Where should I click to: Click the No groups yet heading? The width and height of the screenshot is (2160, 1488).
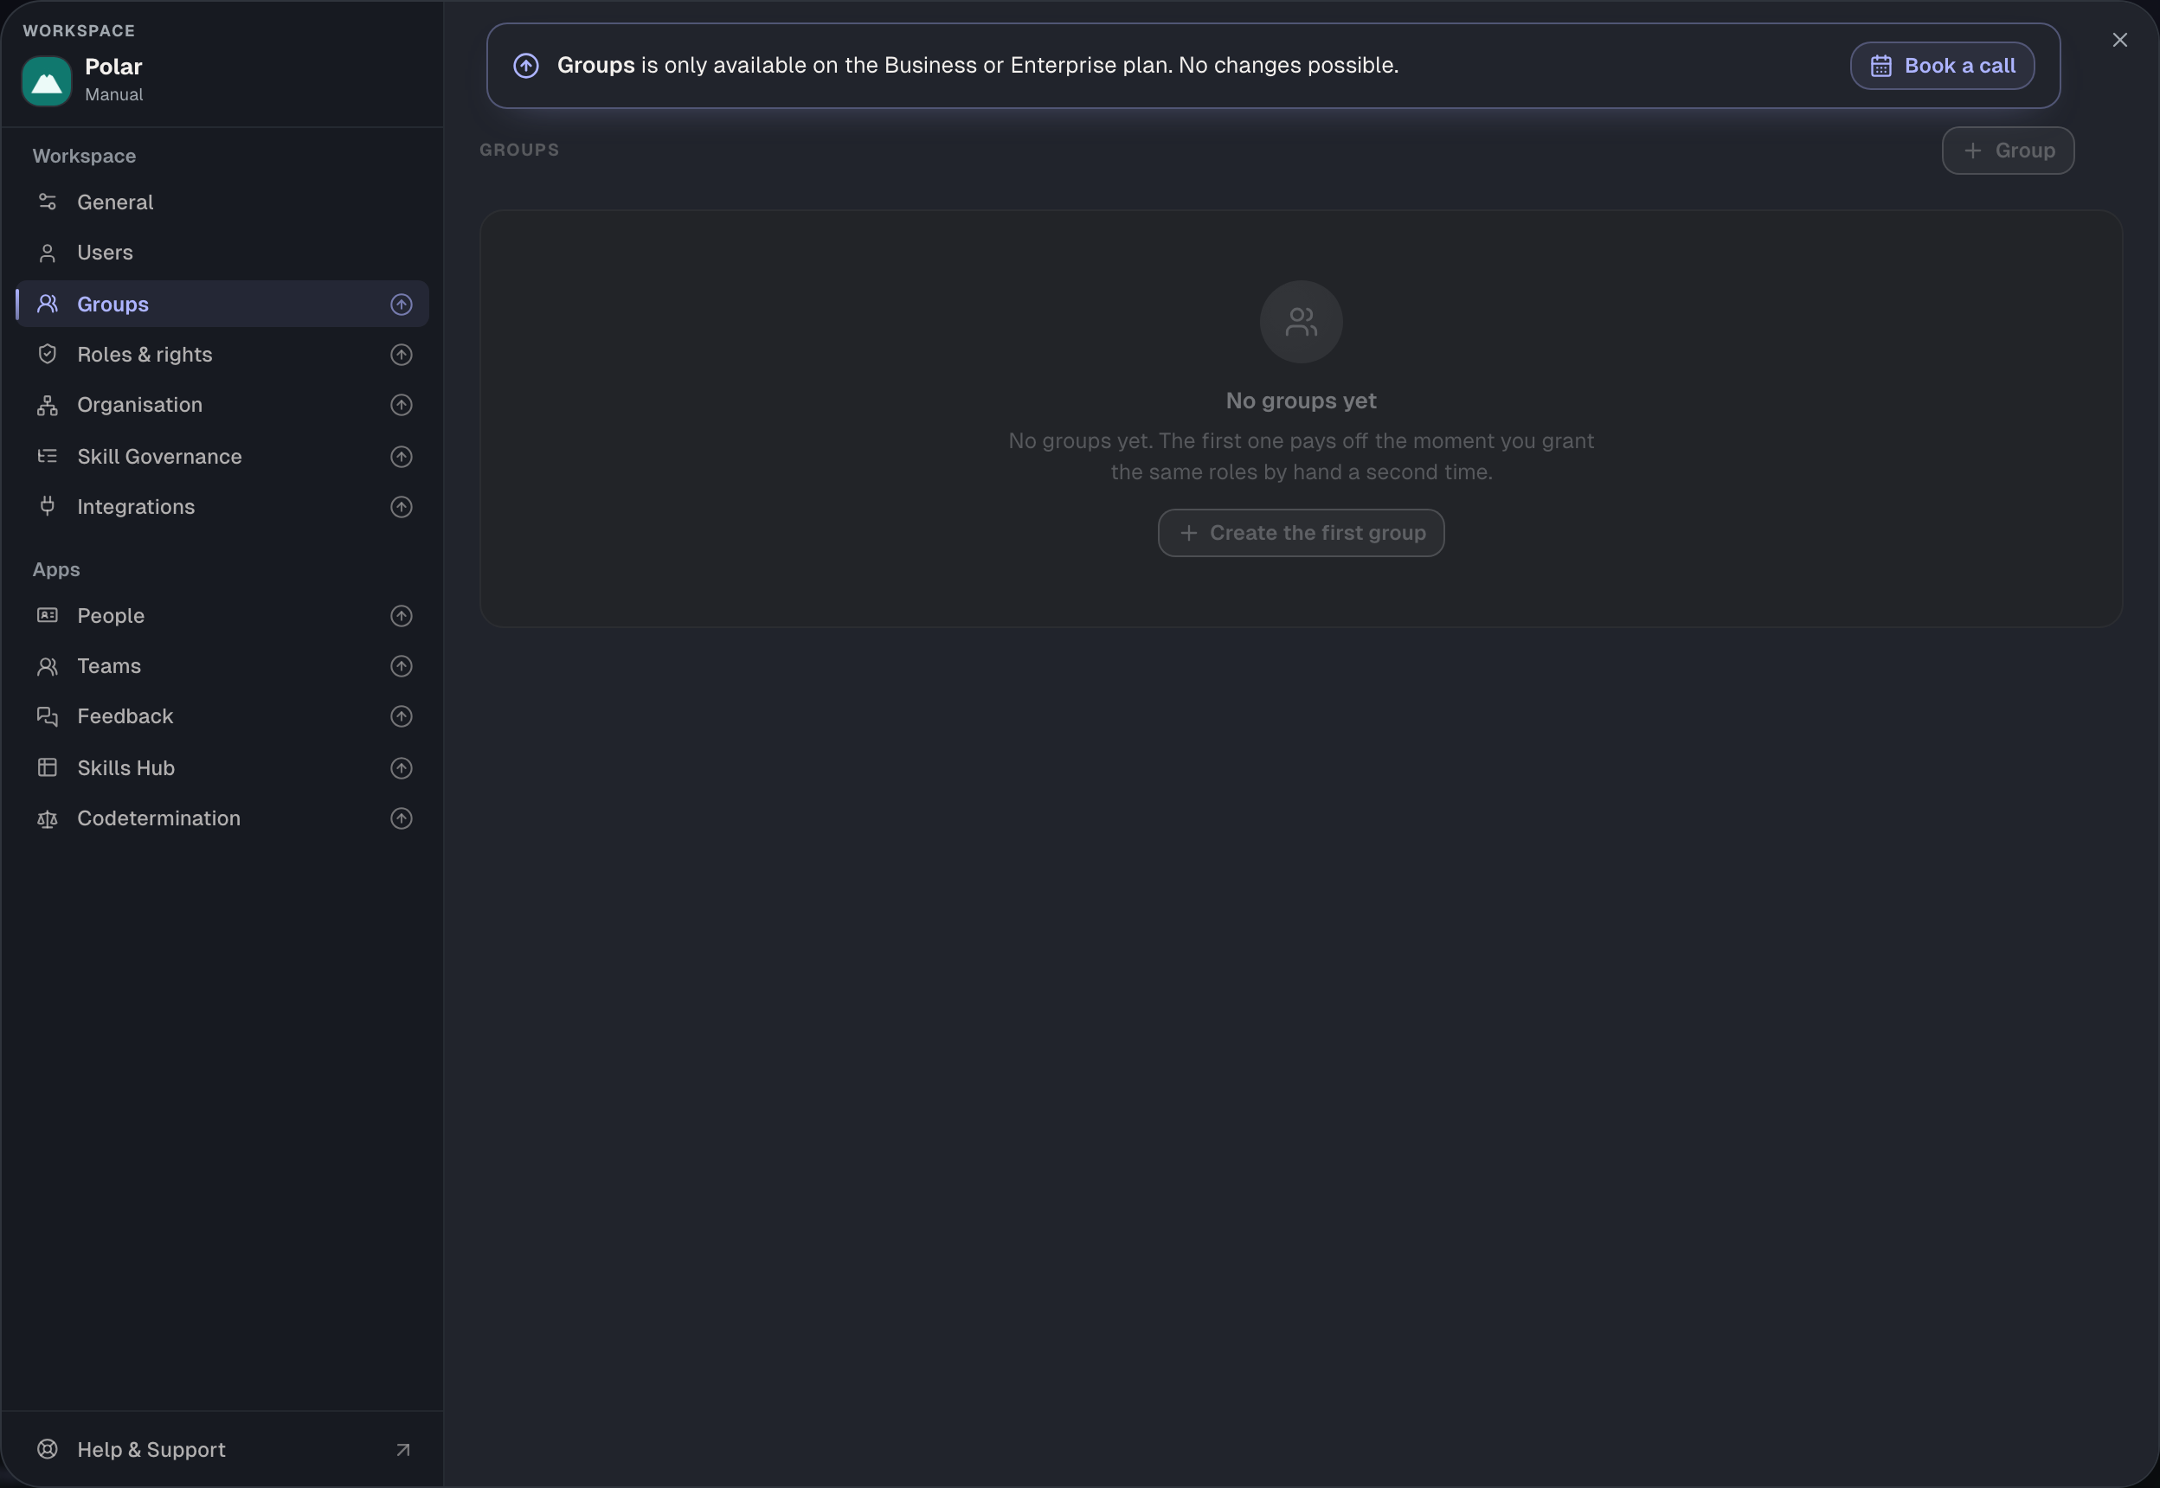1301,401
